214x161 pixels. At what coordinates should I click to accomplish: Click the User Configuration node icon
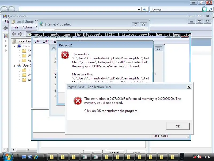19,65
